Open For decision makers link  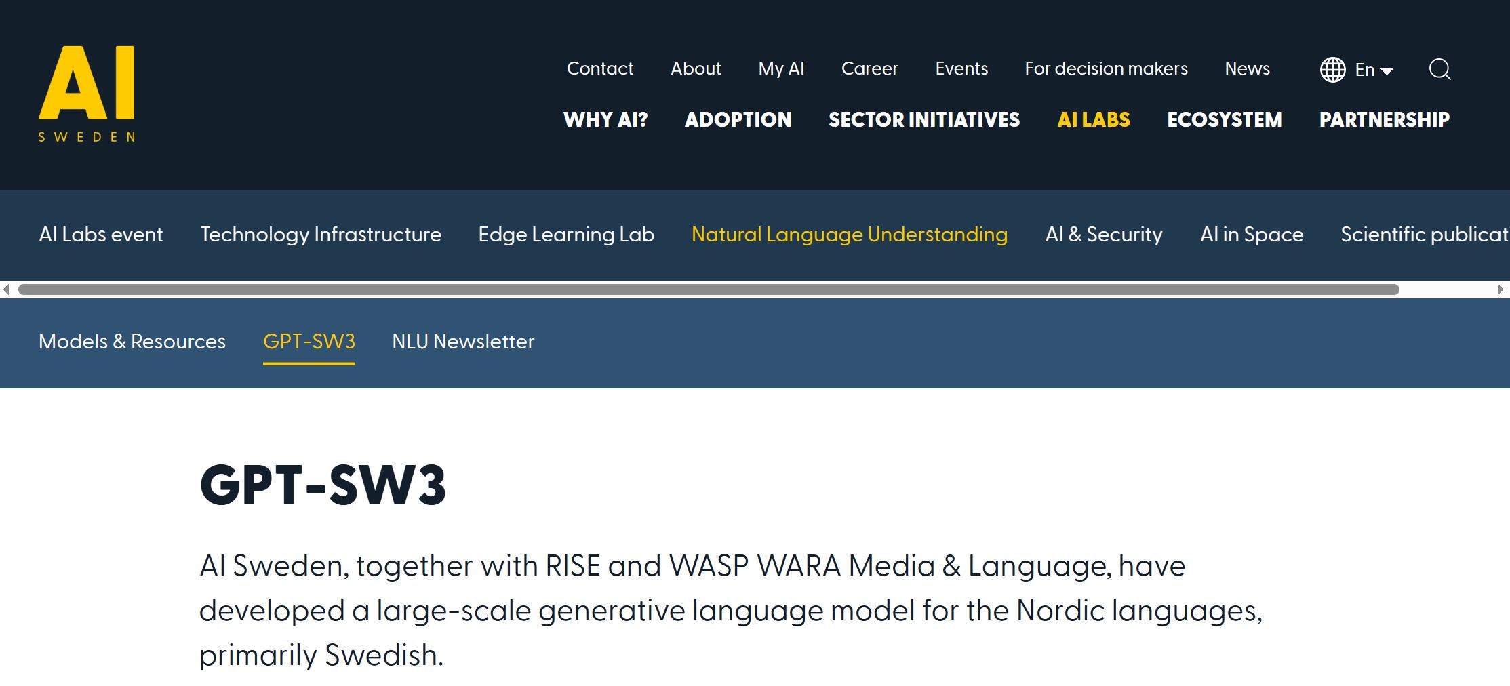pos(1106,68)
